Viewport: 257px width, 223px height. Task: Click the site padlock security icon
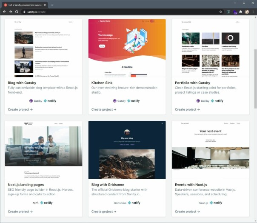[x=24, y=12]
